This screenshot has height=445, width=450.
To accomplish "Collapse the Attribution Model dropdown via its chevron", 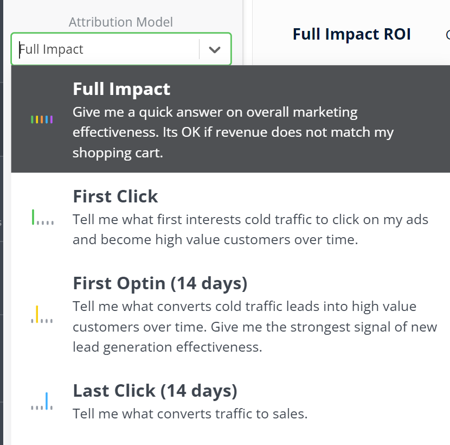I will pos(215,49).
